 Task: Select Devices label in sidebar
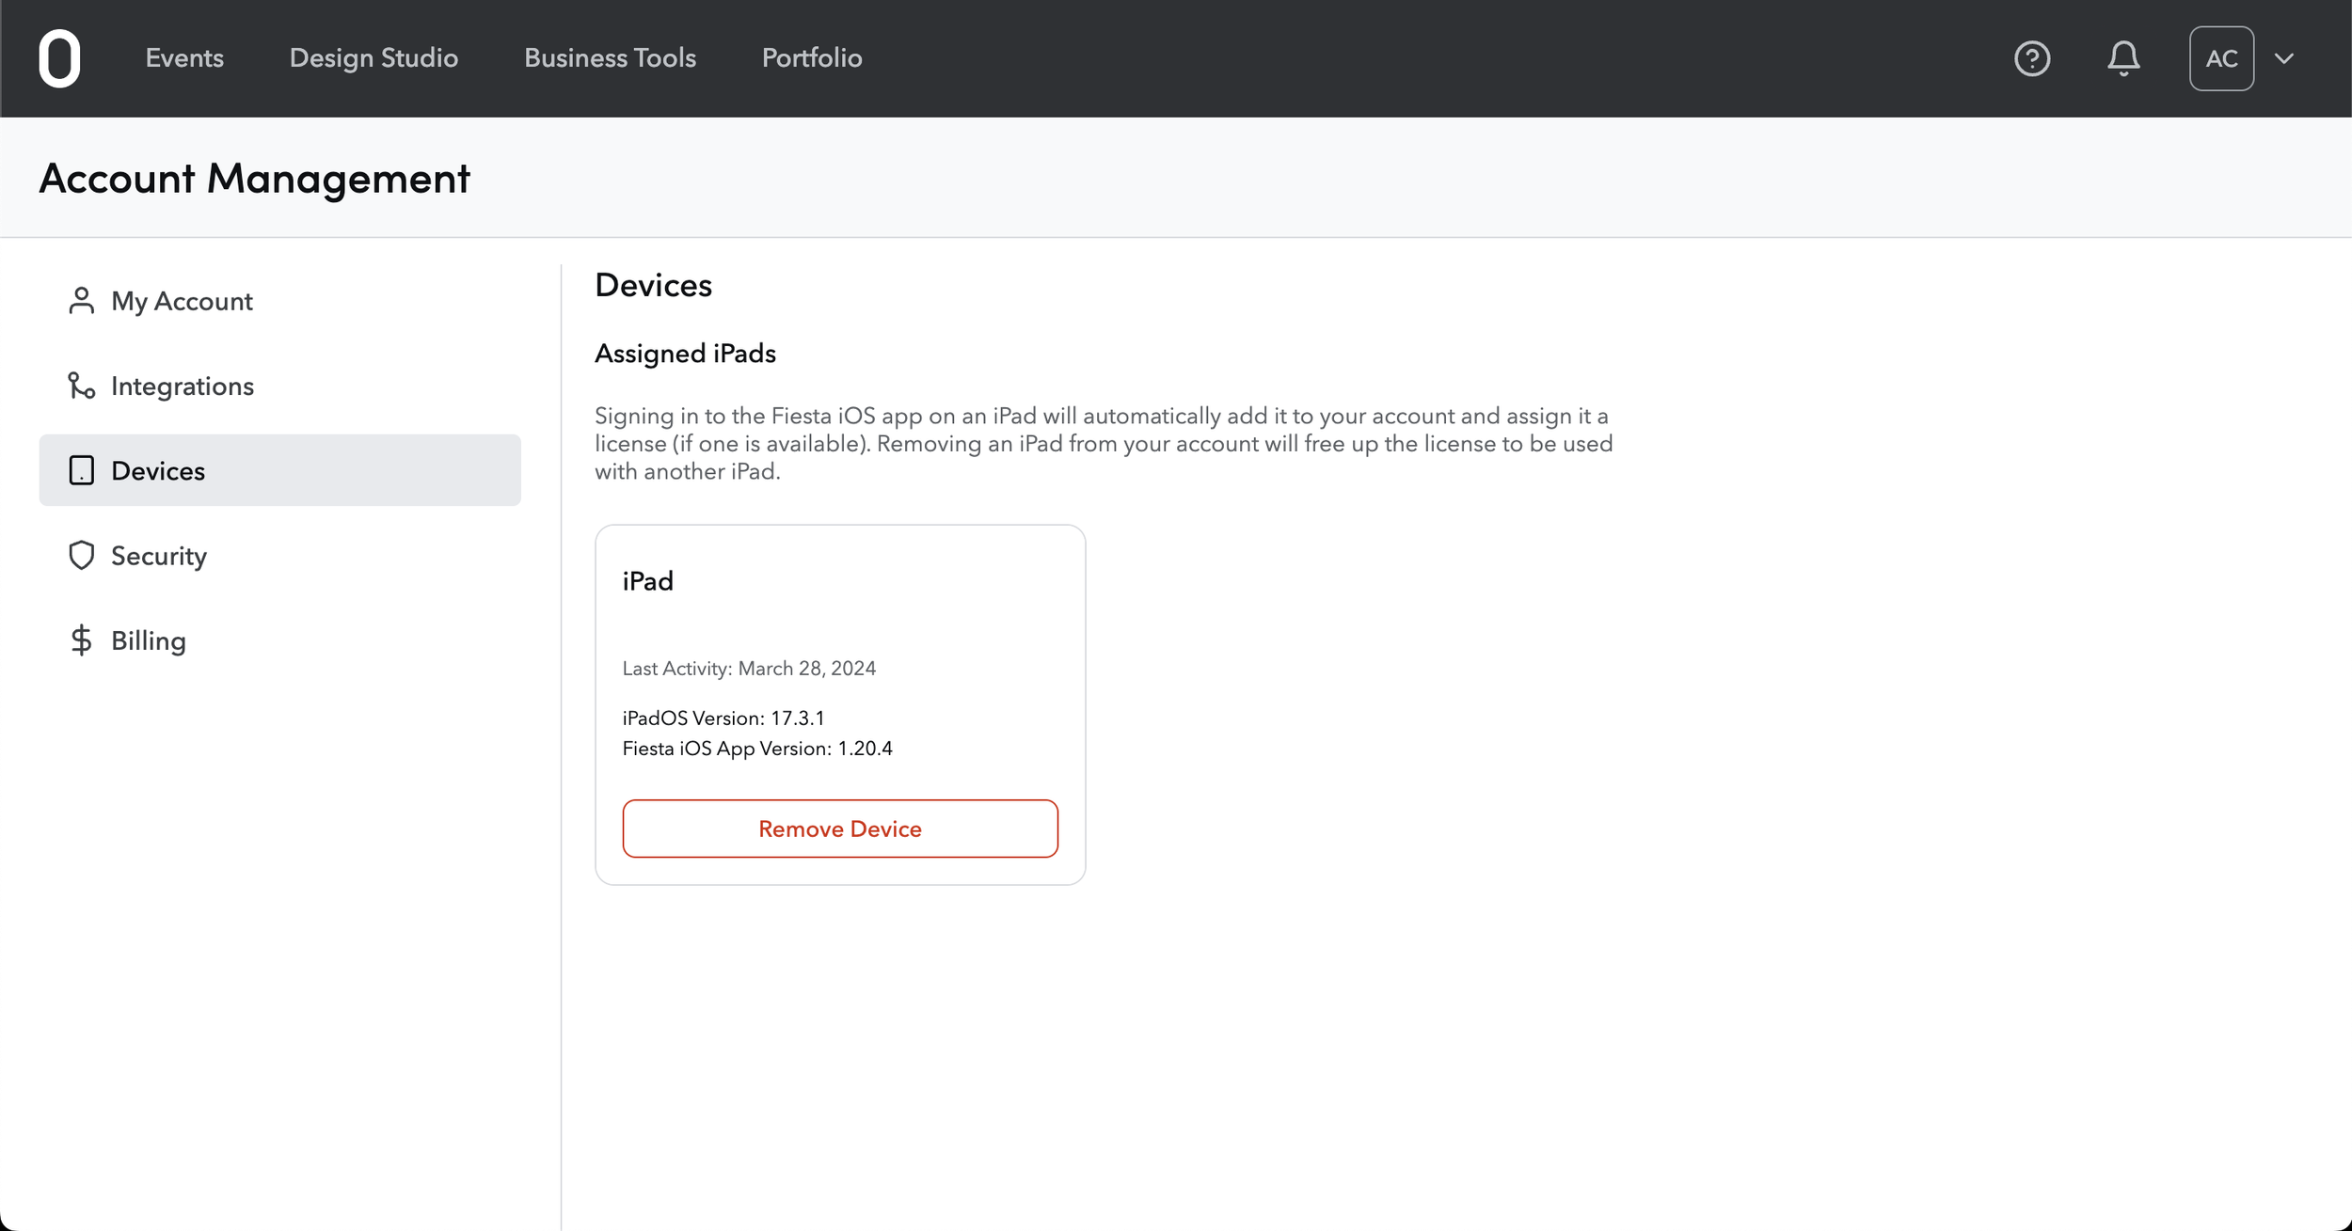pos(158,470)
